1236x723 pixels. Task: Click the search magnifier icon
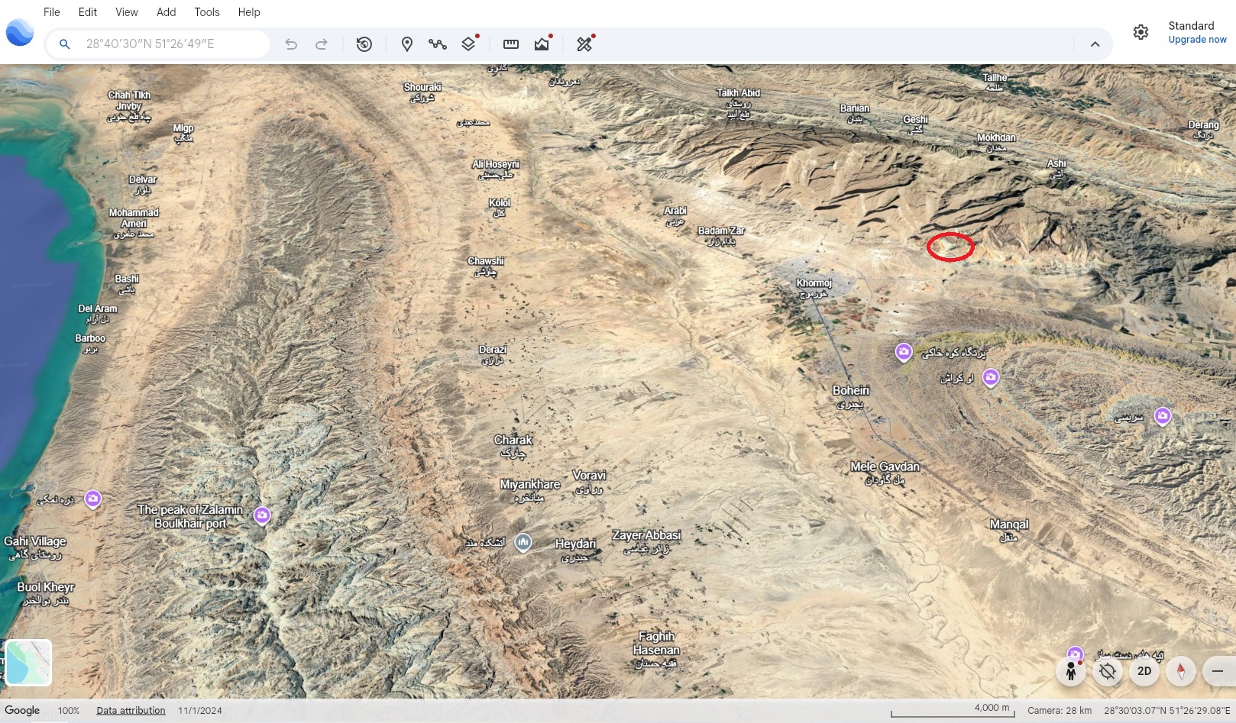click(65, 44)
